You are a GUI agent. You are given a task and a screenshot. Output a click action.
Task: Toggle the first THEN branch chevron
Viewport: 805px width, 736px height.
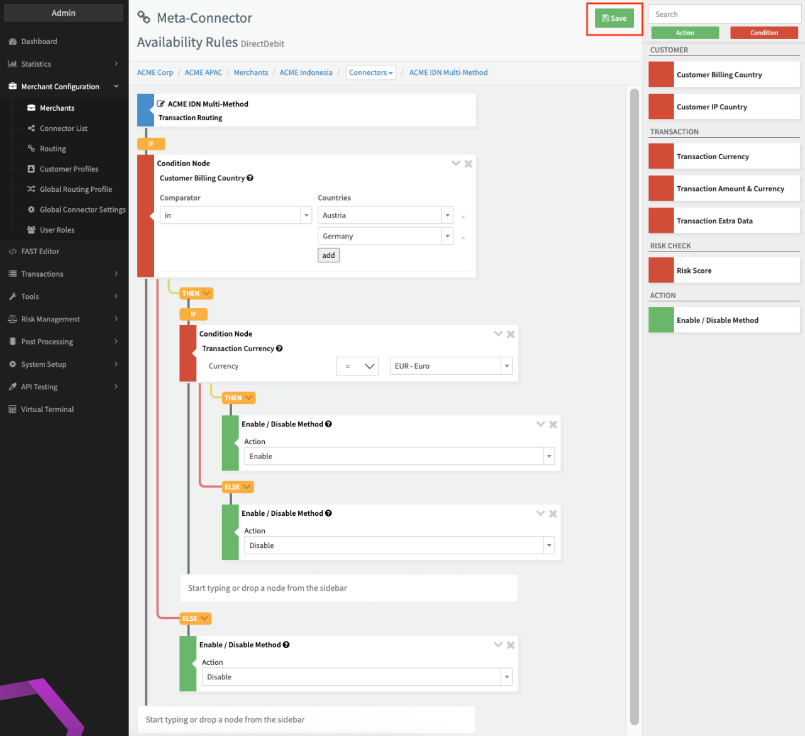click(x=206, y=293)
